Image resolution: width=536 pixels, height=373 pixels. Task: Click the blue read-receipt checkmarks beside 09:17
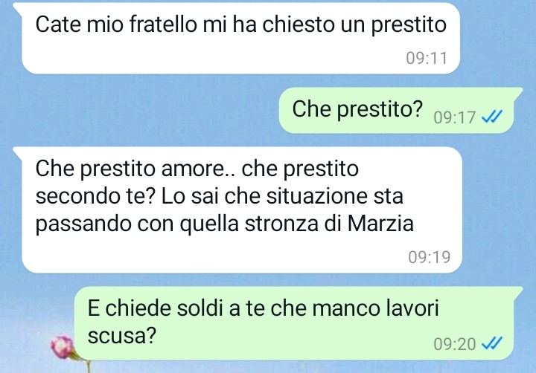click(492, 117)
